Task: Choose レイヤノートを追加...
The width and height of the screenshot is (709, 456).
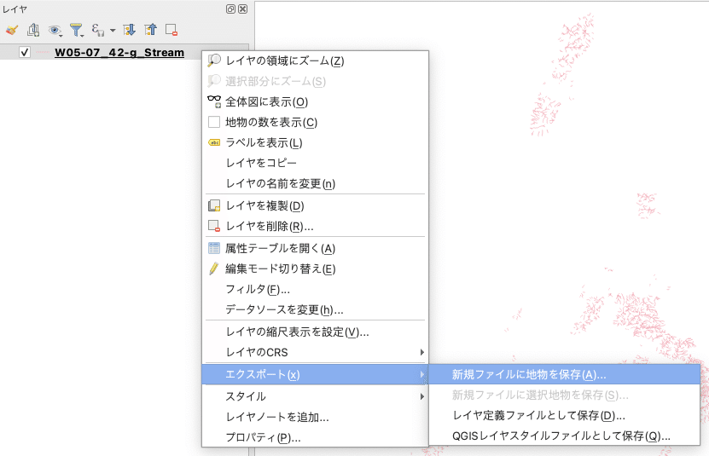Action: pos(315,417)
